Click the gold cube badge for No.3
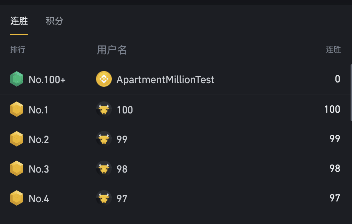The width and height of the screenshot is (352, 224). (x=17, y=168)
